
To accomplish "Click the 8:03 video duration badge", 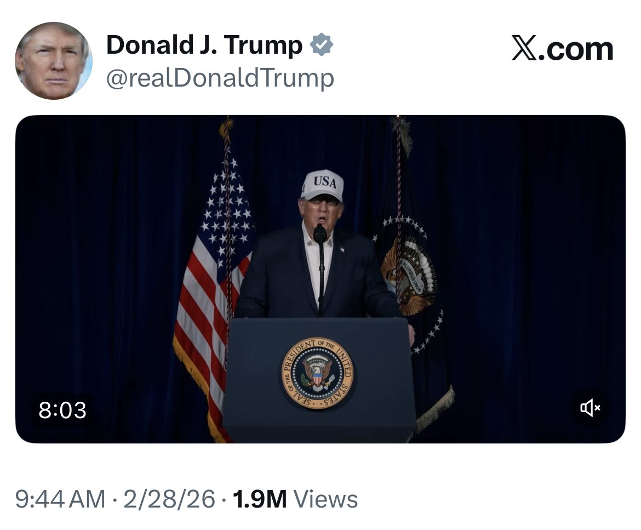I will click(x=62, y=410).
